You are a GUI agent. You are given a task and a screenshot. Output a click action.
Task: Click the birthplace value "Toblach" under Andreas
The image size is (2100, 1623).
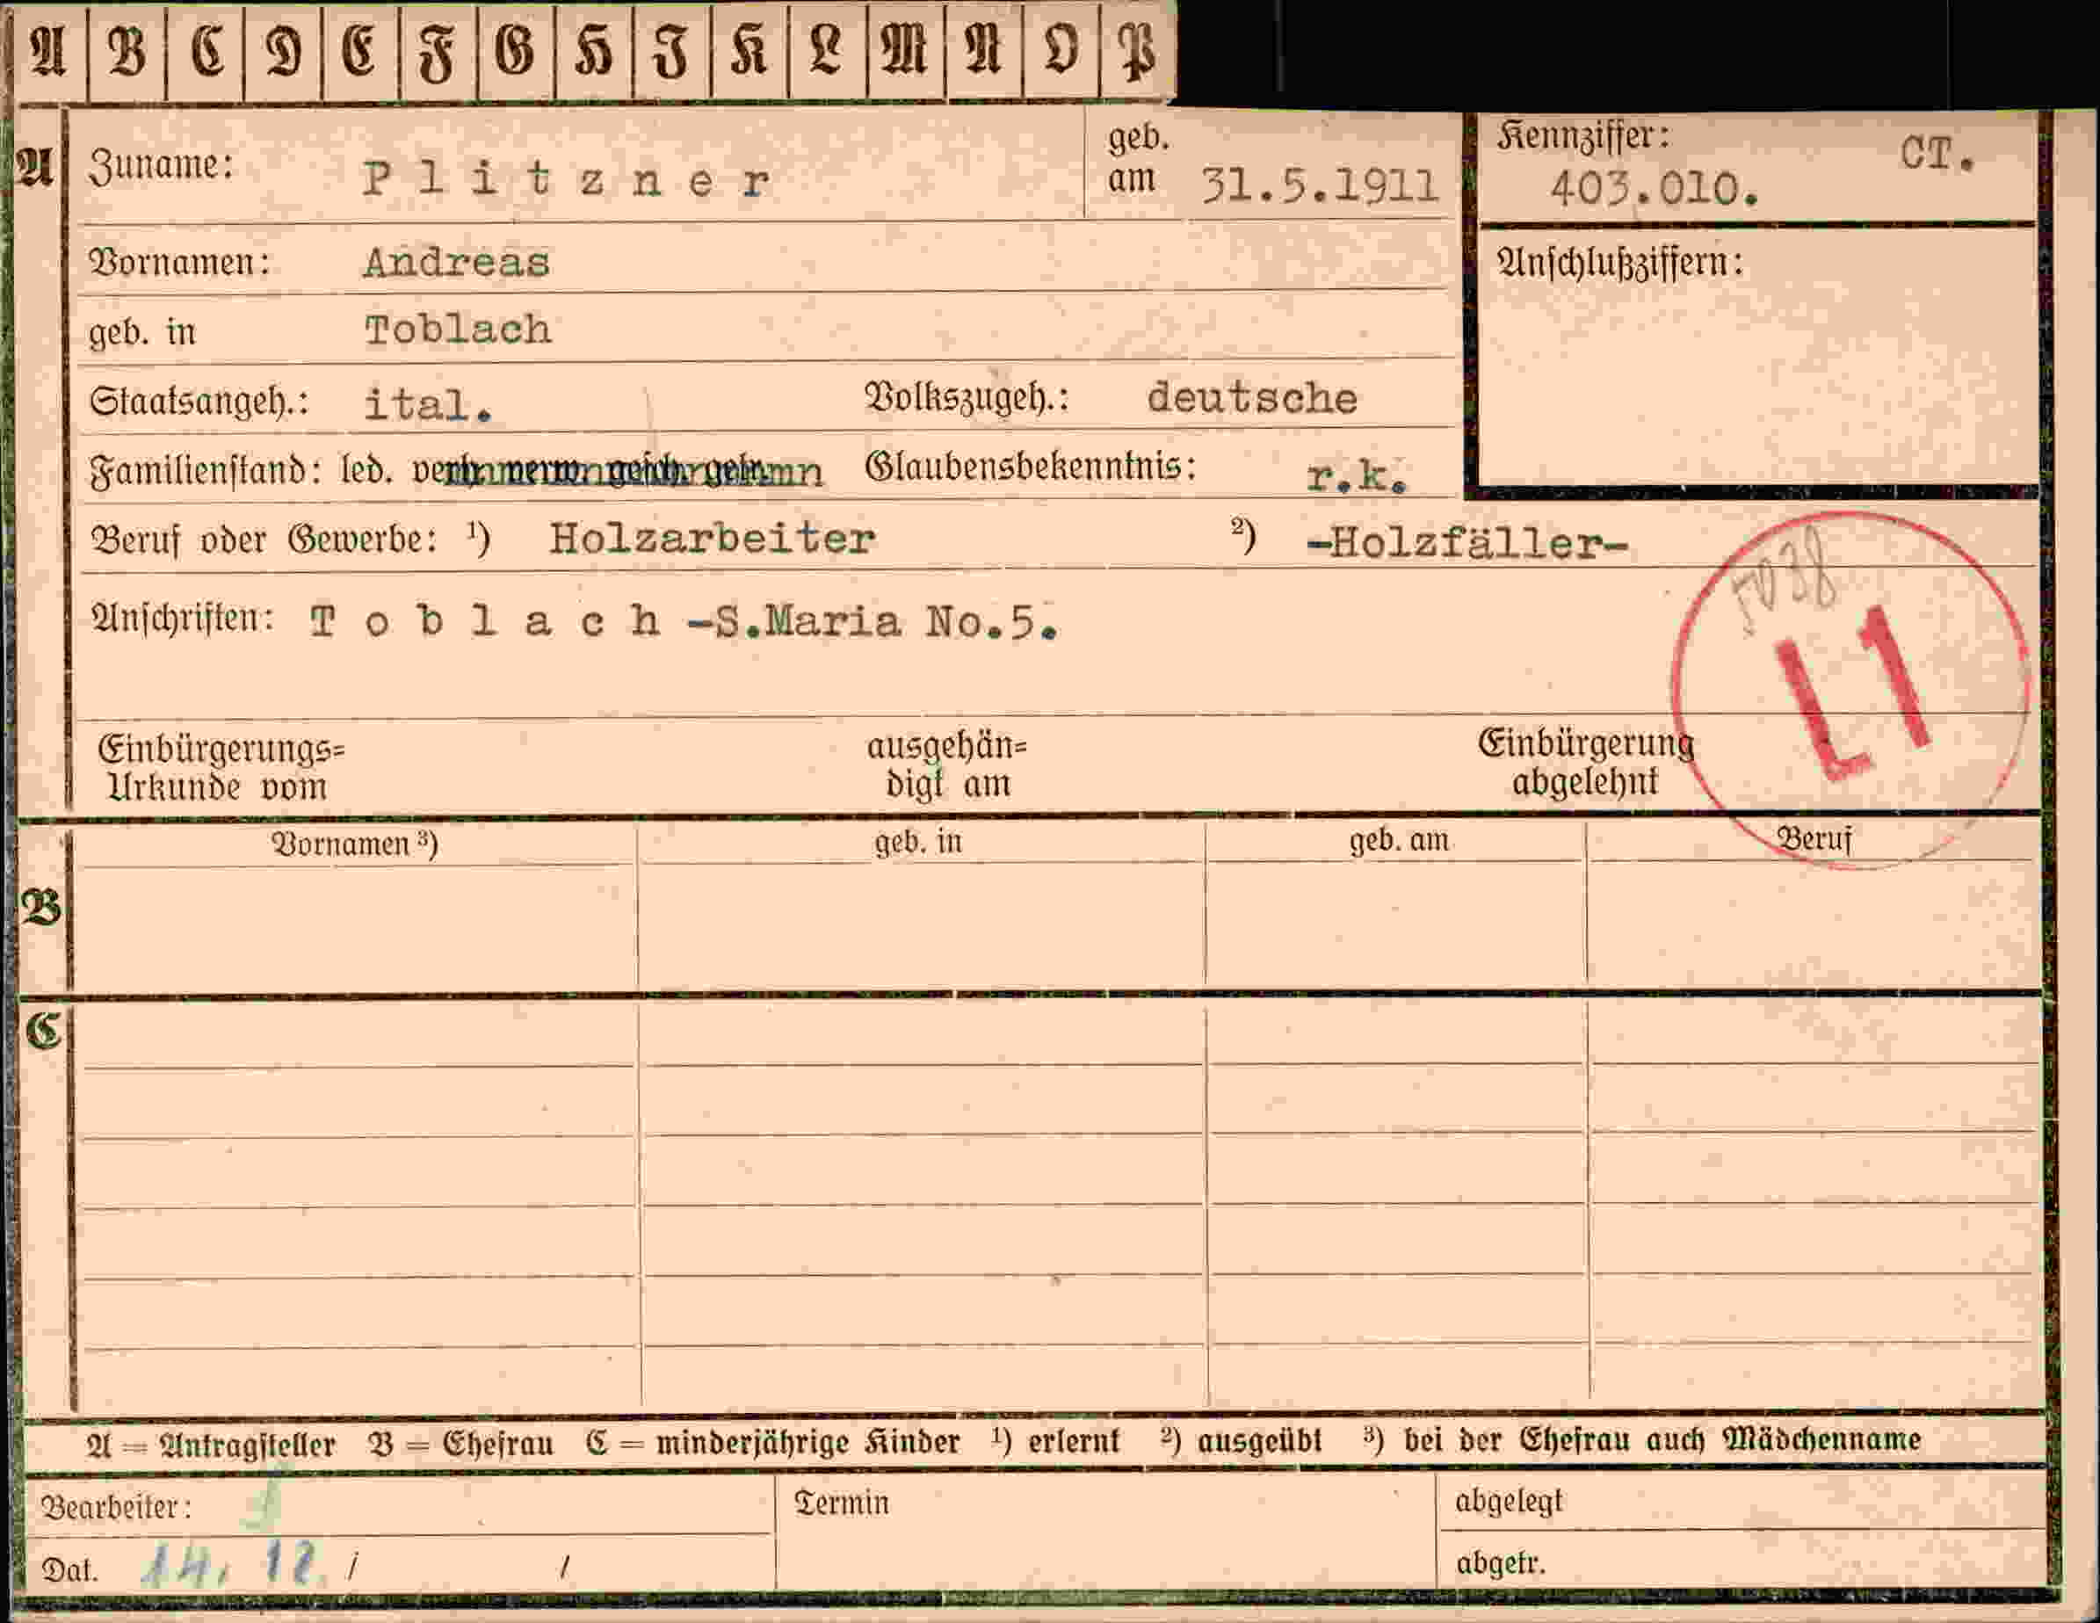coord(458,330)
